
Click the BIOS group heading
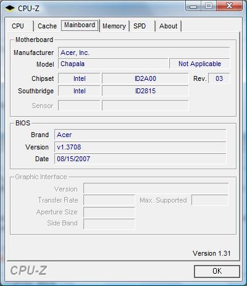[23, 123]
